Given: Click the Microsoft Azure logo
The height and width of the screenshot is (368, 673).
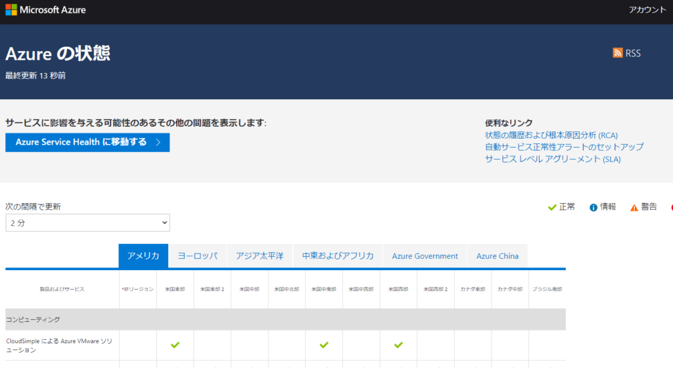Looking at the screenshot, I should 45,10.
